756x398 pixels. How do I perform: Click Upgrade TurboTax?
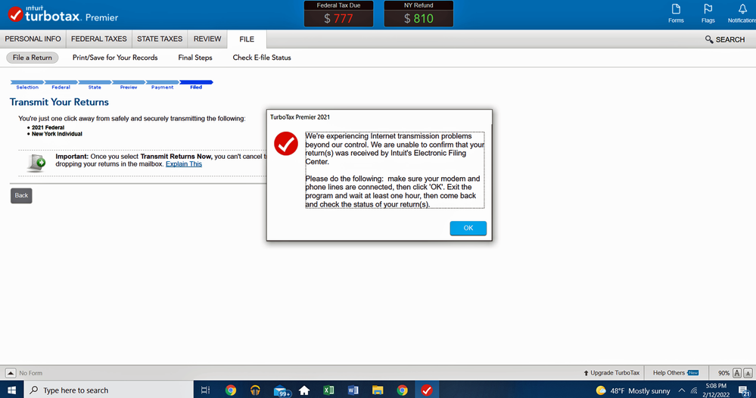click(611, 373)
